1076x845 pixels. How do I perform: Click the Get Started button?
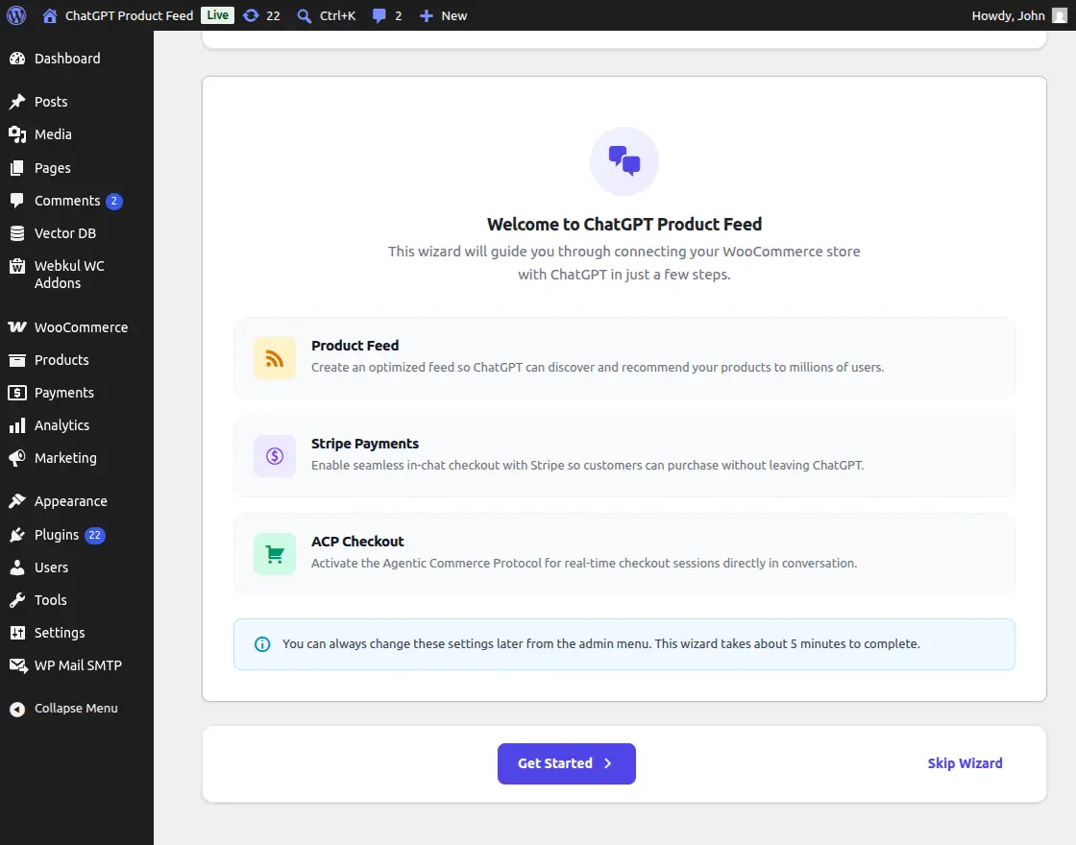[x=566, y=763]
